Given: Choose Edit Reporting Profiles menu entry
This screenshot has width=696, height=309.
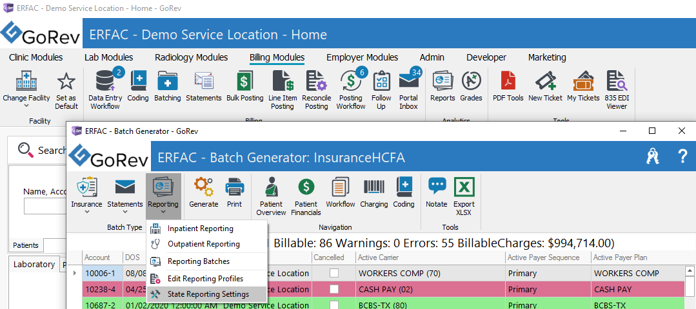Looking at the screenshot, I should coord(207,279).
